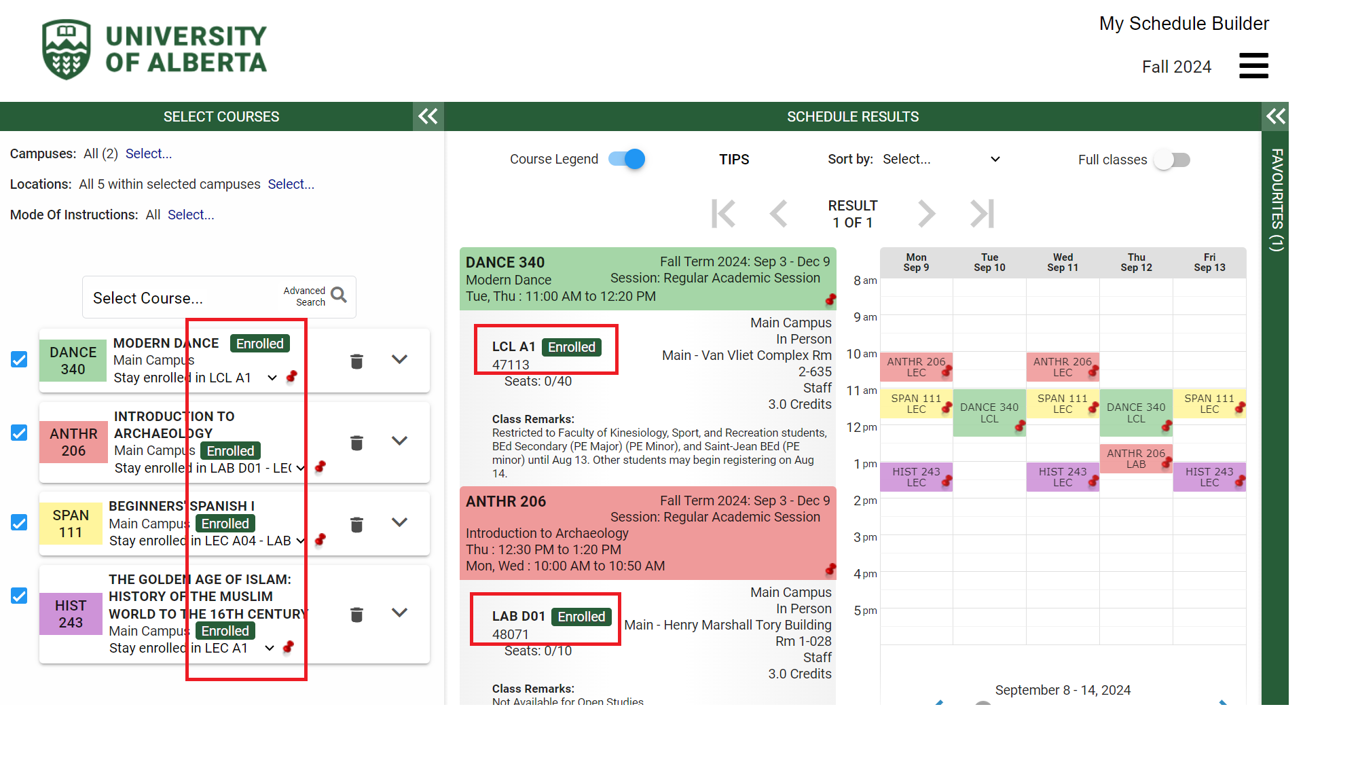This screenshot has width=1358, height=764.
Task: Click the Campuses Select... link
Action: 148,153
